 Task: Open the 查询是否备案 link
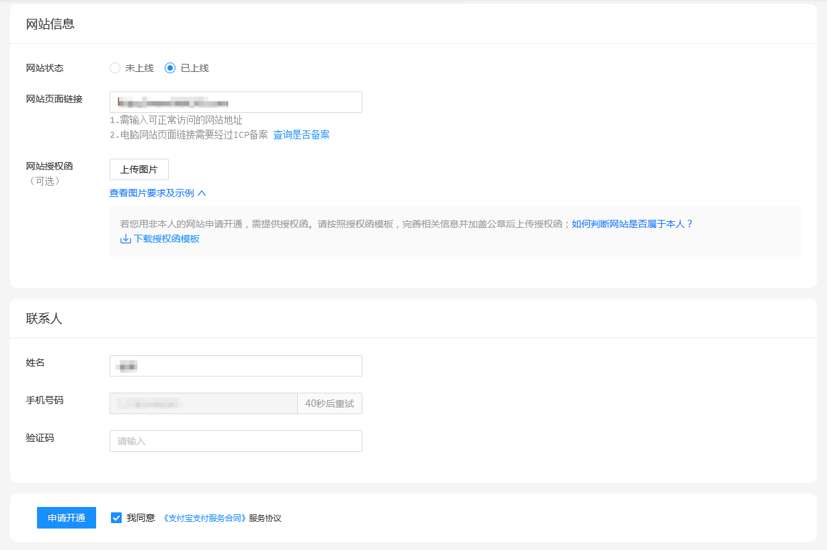point(301,134)
